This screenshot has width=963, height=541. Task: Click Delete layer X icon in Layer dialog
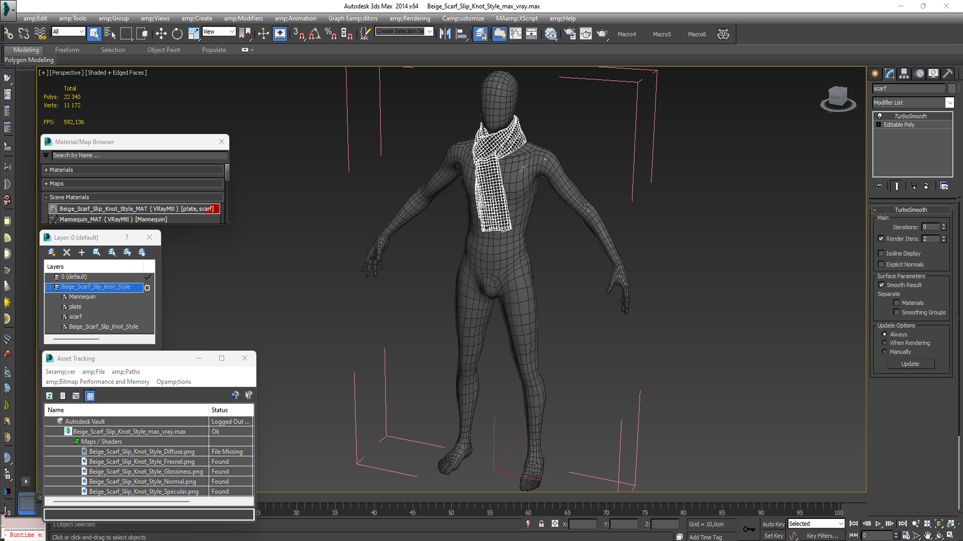[x=67, y=252]
